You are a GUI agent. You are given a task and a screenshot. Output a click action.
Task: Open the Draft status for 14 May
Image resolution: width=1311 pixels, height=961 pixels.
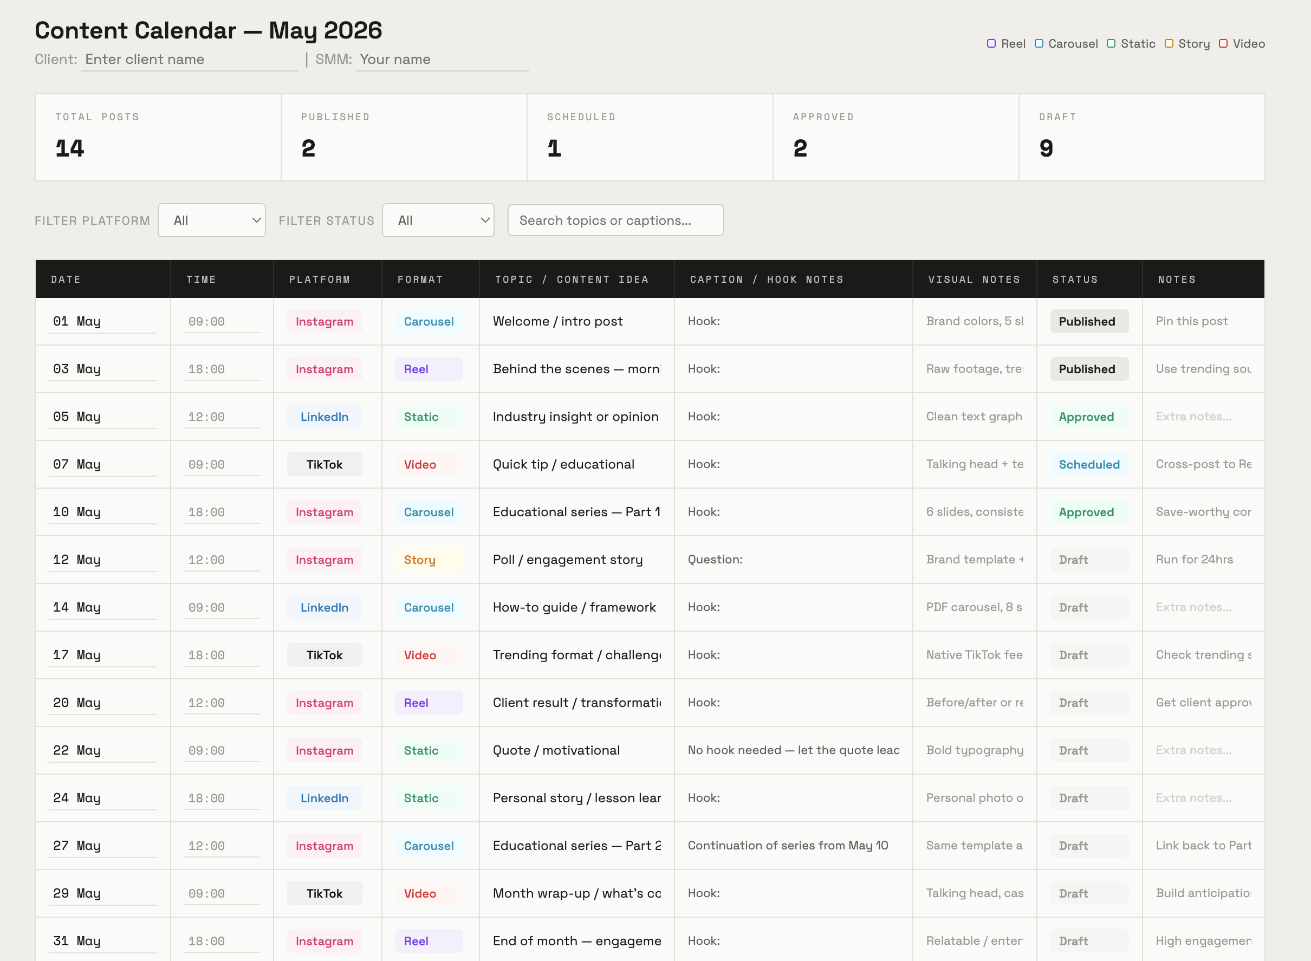(x=1089, y=608)
